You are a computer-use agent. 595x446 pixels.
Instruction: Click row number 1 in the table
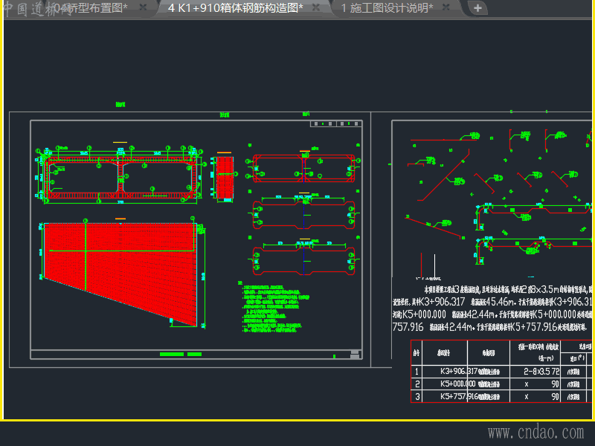(416, 371)
